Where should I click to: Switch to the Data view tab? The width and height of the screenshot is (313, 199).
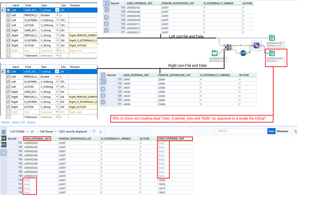271,131
